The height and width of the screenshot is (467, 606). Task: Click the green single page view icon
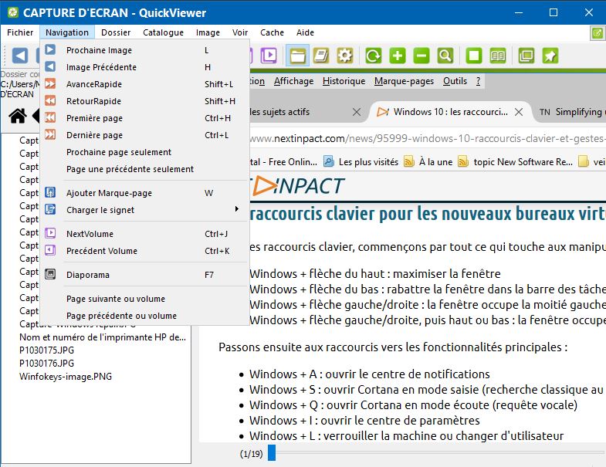tap(474, 56)
